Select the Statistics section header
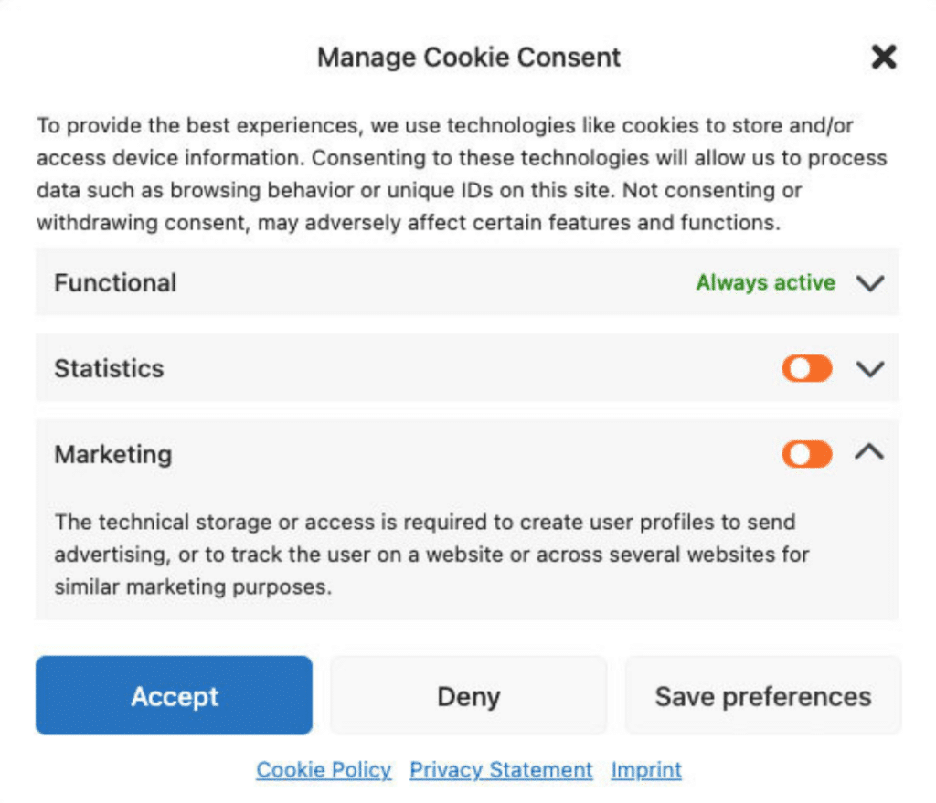 click(109, 368)
